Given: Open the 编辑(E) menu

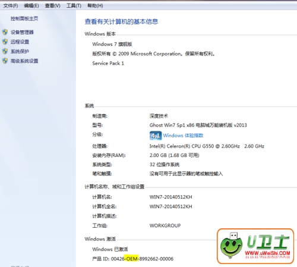Looking at the screenshot, I should tap(31, 6).
